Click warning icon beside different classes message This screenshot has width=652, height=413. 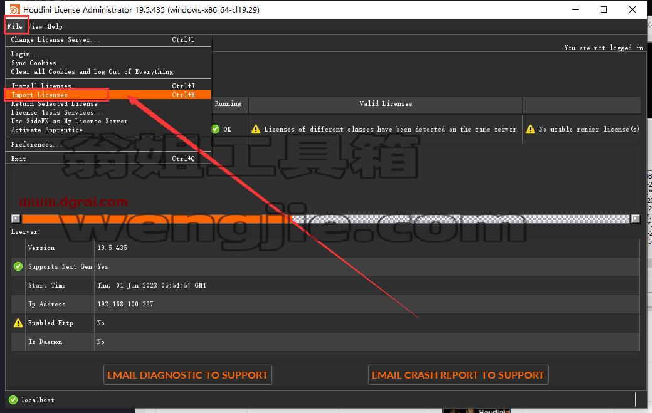(256, 129)
